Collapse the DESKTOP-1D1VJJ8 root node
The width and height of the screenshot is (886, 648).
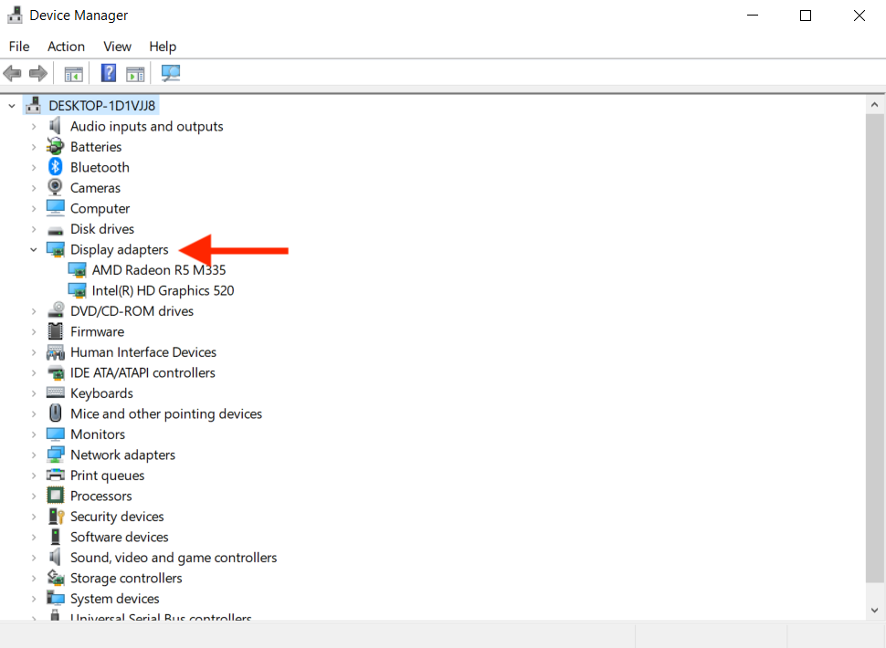[12, 106]
